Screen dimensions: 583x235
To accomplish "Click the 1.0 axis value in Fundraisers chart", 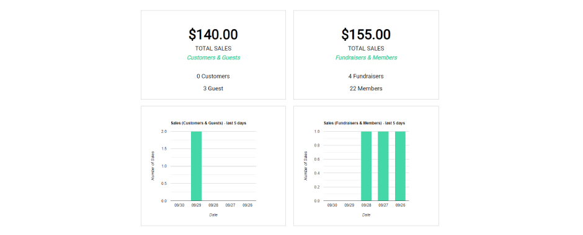I will coord(316,131).
